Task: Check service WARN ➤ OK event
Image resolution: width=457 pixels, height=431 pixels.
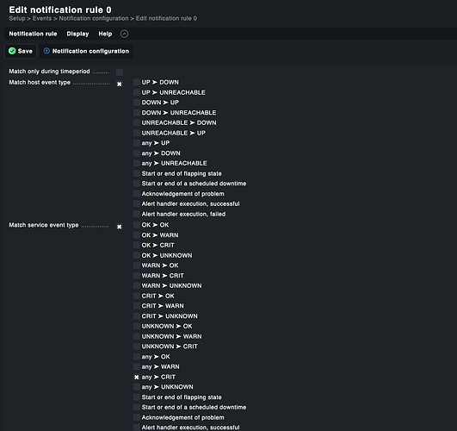Action: [136, 265]
